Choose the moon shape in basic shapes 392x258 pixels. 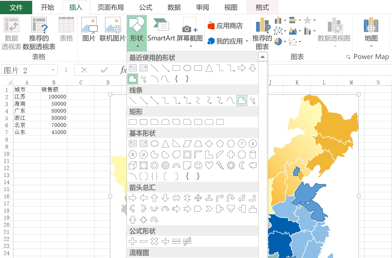click(x=242, y=165)
